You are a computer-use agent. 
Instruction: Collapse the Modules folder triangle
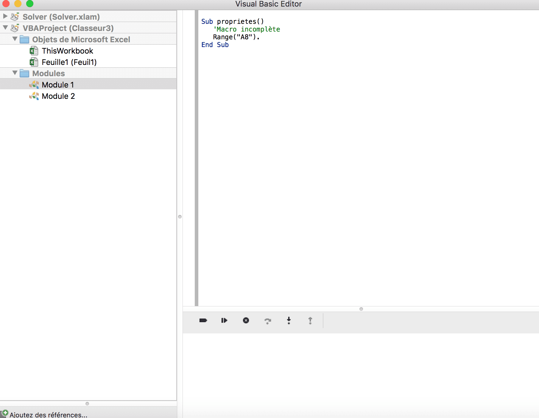[x=15, y=73]
